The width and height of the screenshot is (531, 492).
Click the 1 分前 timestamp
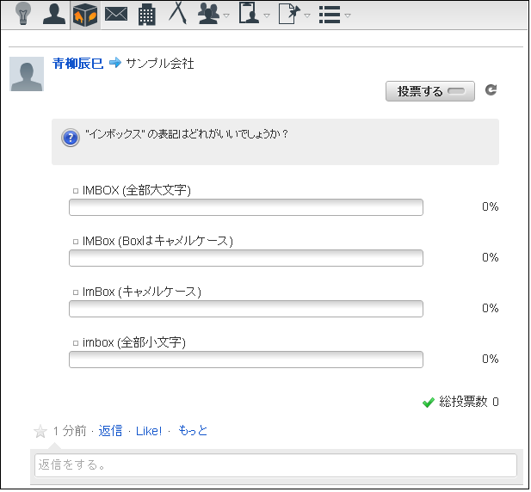[70, 432]
